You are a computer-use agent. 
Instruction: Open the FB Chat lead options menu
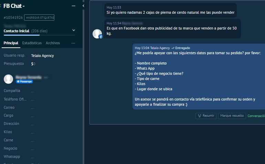click(x=73, y=6)
